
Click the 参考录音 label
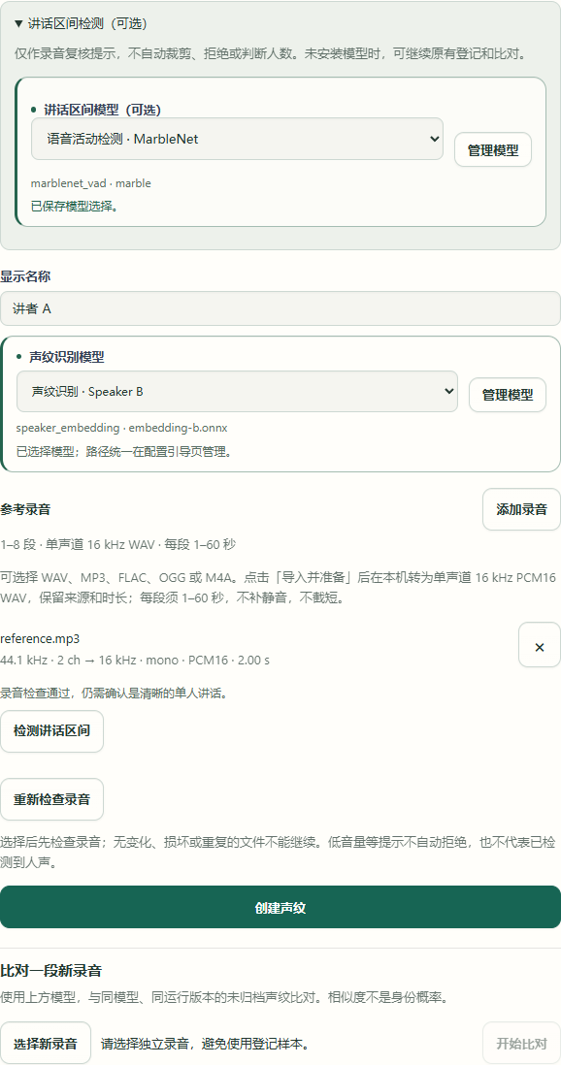coord(25,509)
